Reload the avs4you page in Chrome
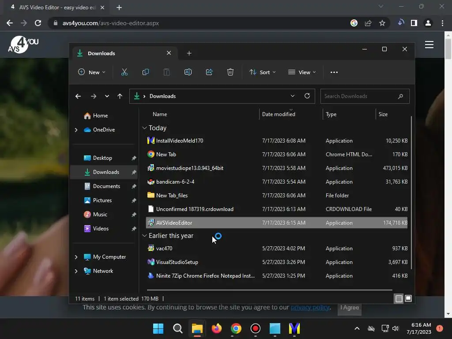452x339 pixels. (38, 23)
